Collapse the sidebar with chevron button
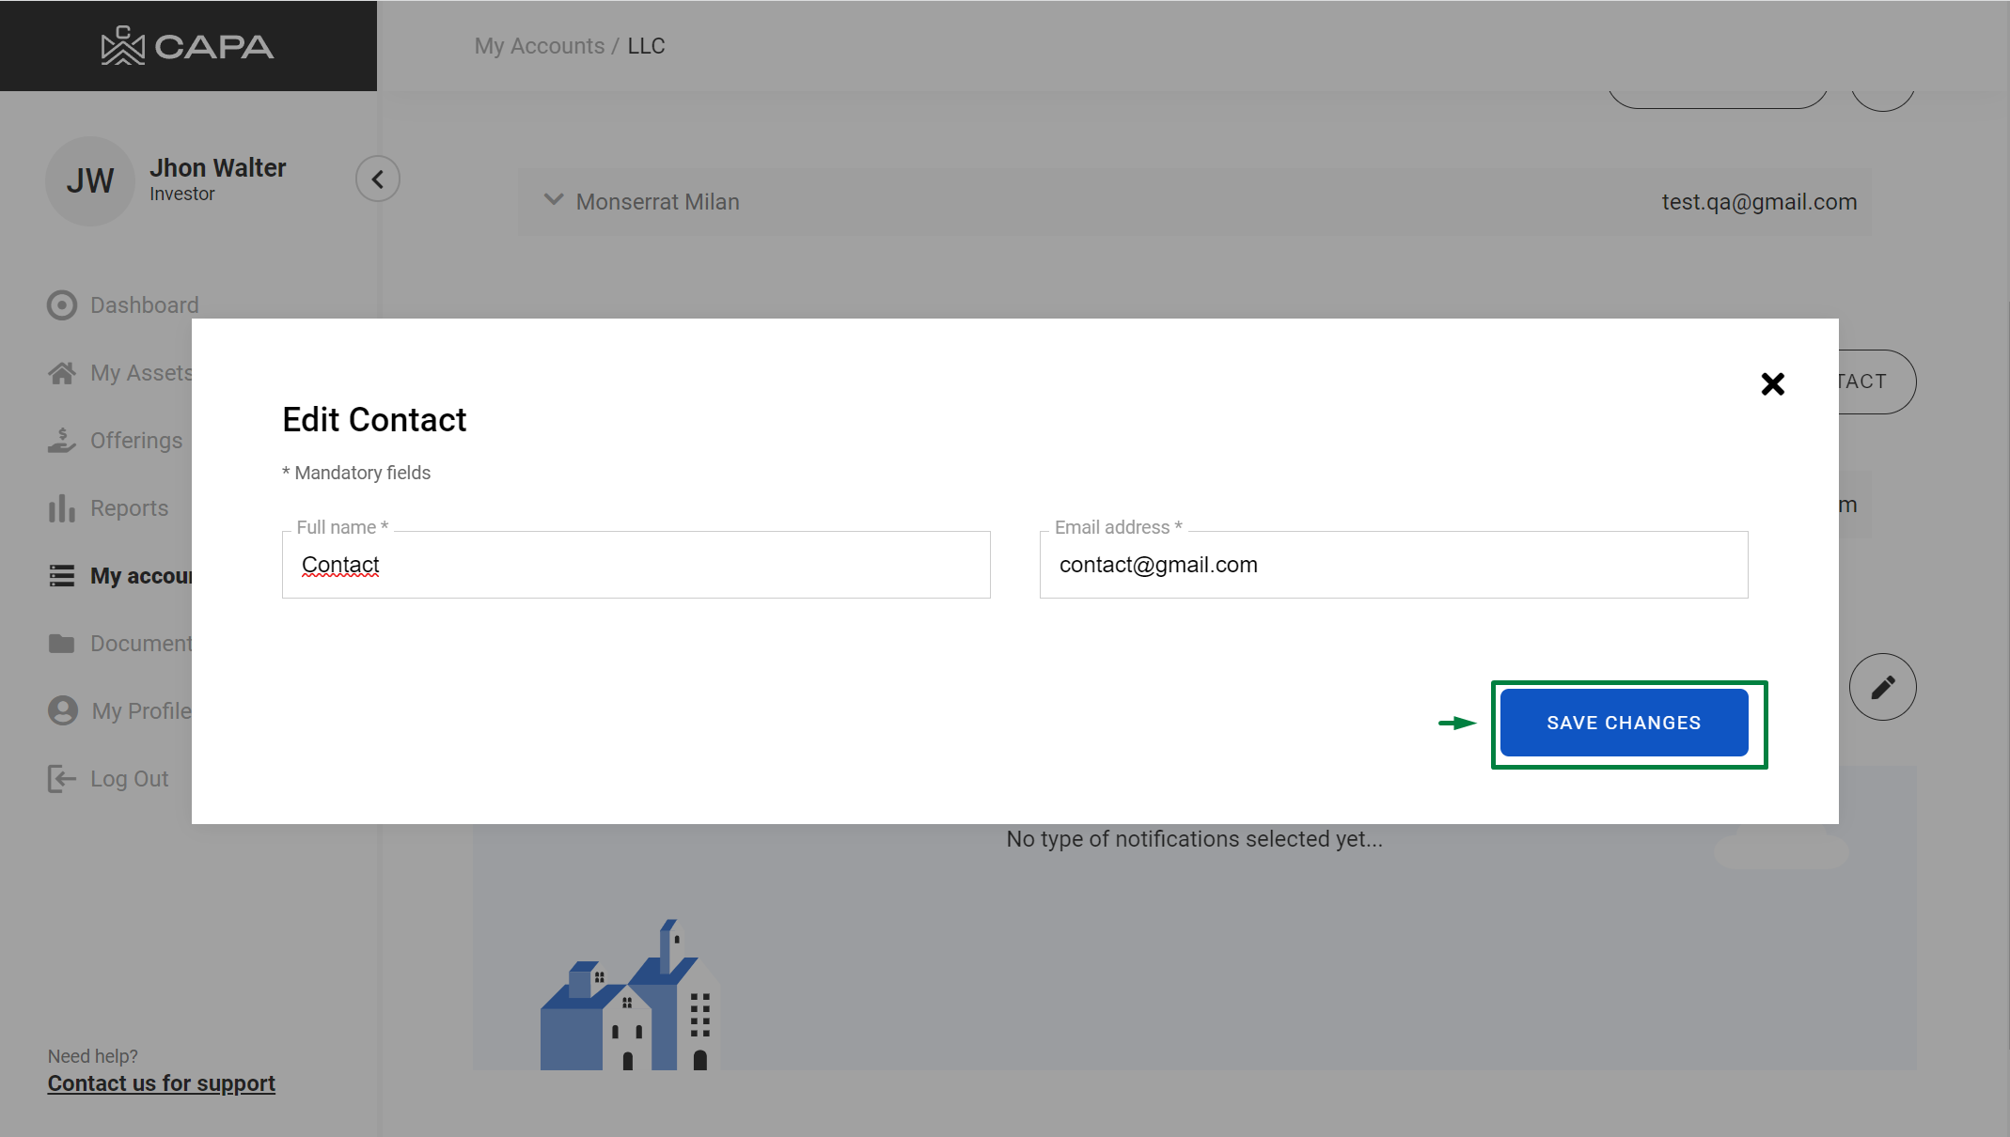The width and height of the screenshot is (2010, 1137). point(377,179)
